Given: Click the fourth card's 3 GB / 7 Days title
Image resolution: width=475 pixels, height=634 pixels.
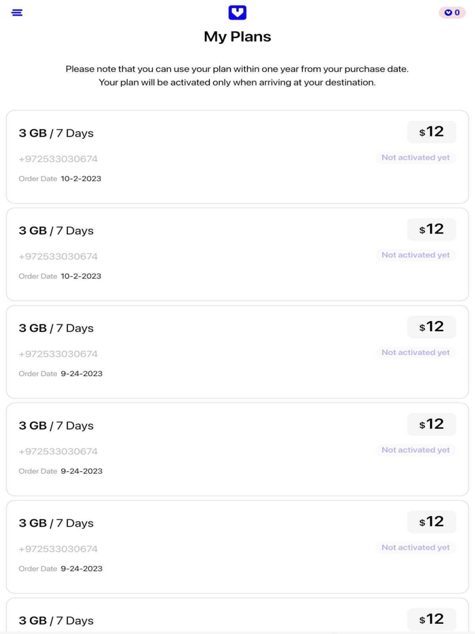Looking at the screenshot, I should click(56, 426).
